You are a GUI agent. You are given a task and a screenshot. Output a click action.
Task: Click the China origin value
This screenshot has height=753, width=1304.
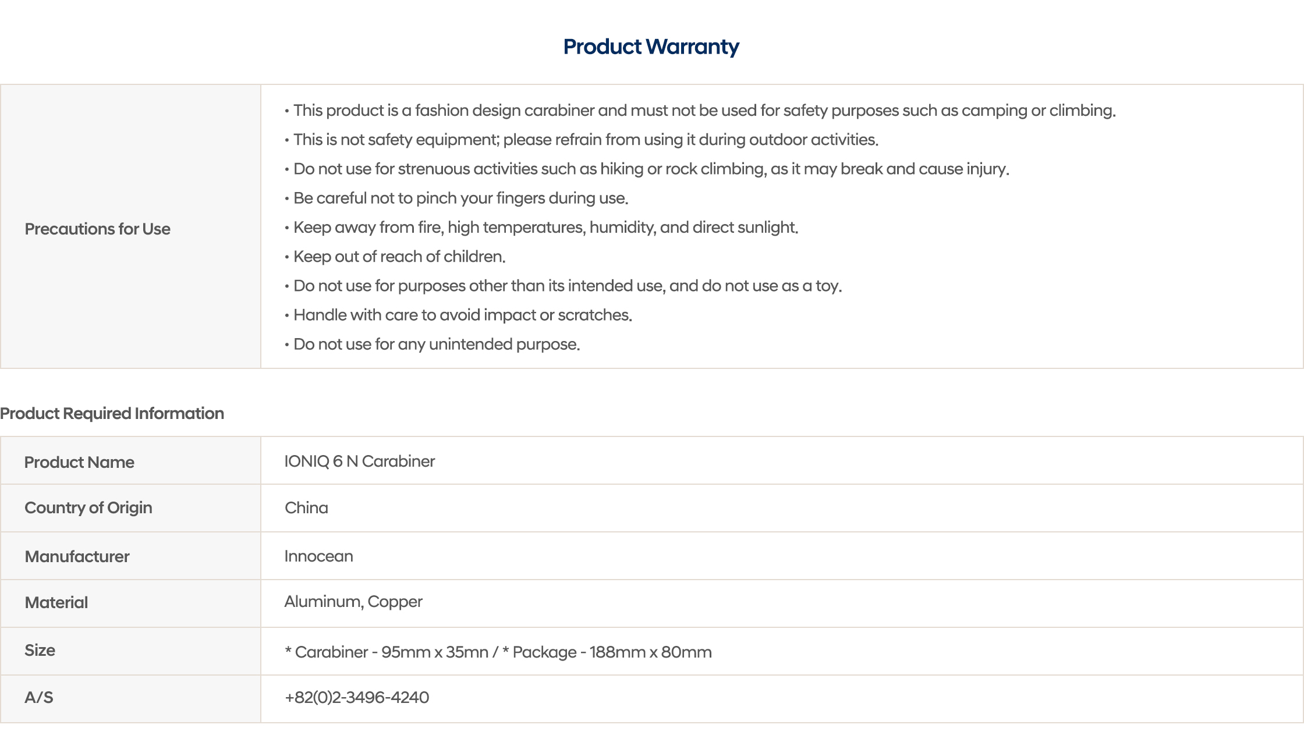[306, 507]
